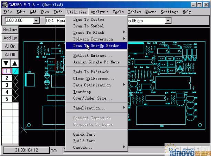Open the File menu

click(x=8, y=12)
